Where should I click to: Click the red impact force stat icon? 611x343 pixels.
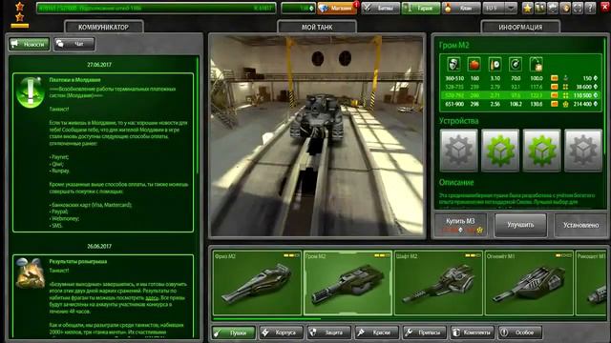(474, 64)
